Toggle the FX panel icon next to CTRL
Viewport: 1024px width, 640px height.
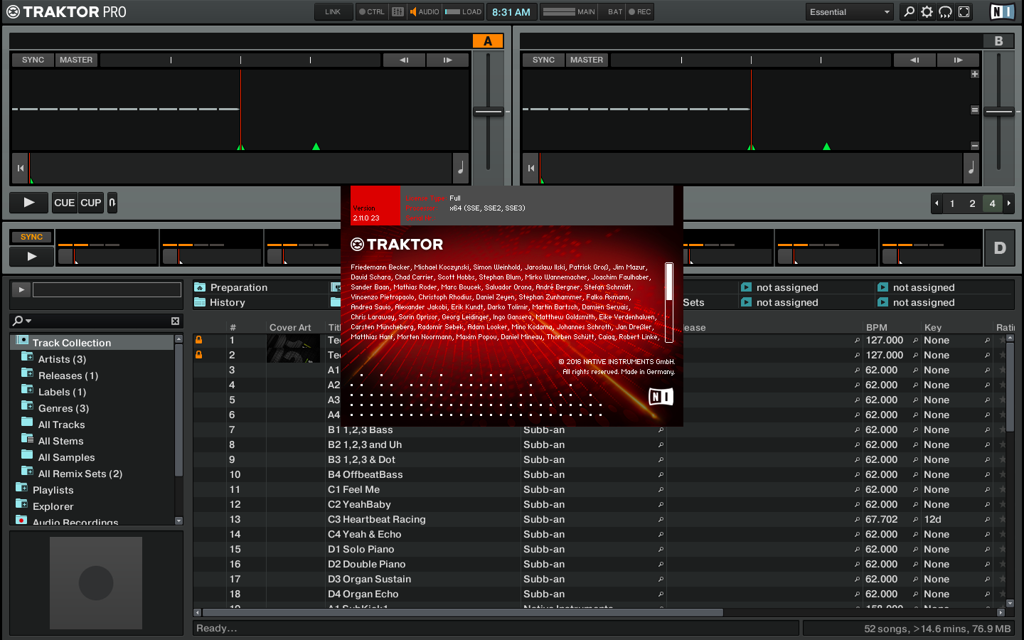(398, 12)
